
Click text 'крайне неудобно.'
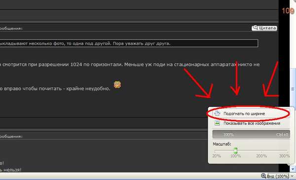[88, 88]
